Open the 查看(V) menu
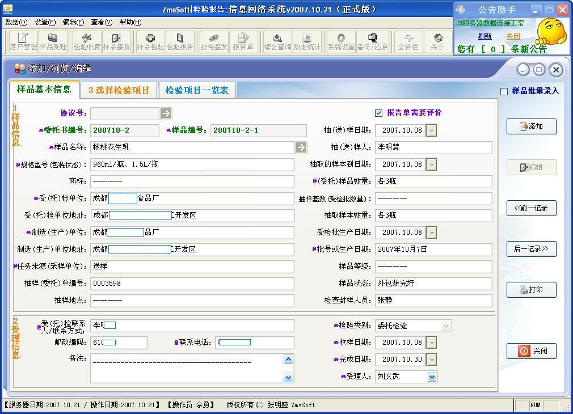This screenshot has height=414, width=573. 102,22
